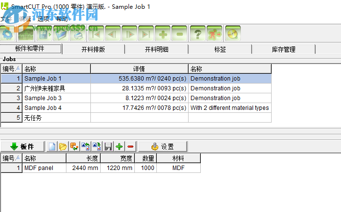Click row number 3 in the Jobs table
This screenshot has height=212, width=341.
[11, 98]
